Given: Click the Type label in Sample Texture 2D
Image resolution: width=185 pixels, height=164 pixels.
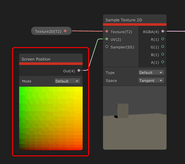Looking at the screenshot, I should [x=110, y=73].
